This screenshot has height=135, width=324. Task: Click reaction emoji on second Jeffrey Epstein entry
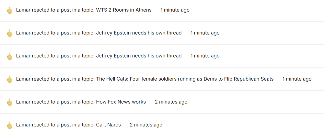click(x=10, y=56)
